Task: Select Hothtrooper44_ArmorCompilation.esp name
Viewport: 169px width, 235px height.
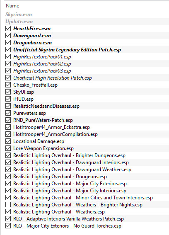Action: point(56,134)
